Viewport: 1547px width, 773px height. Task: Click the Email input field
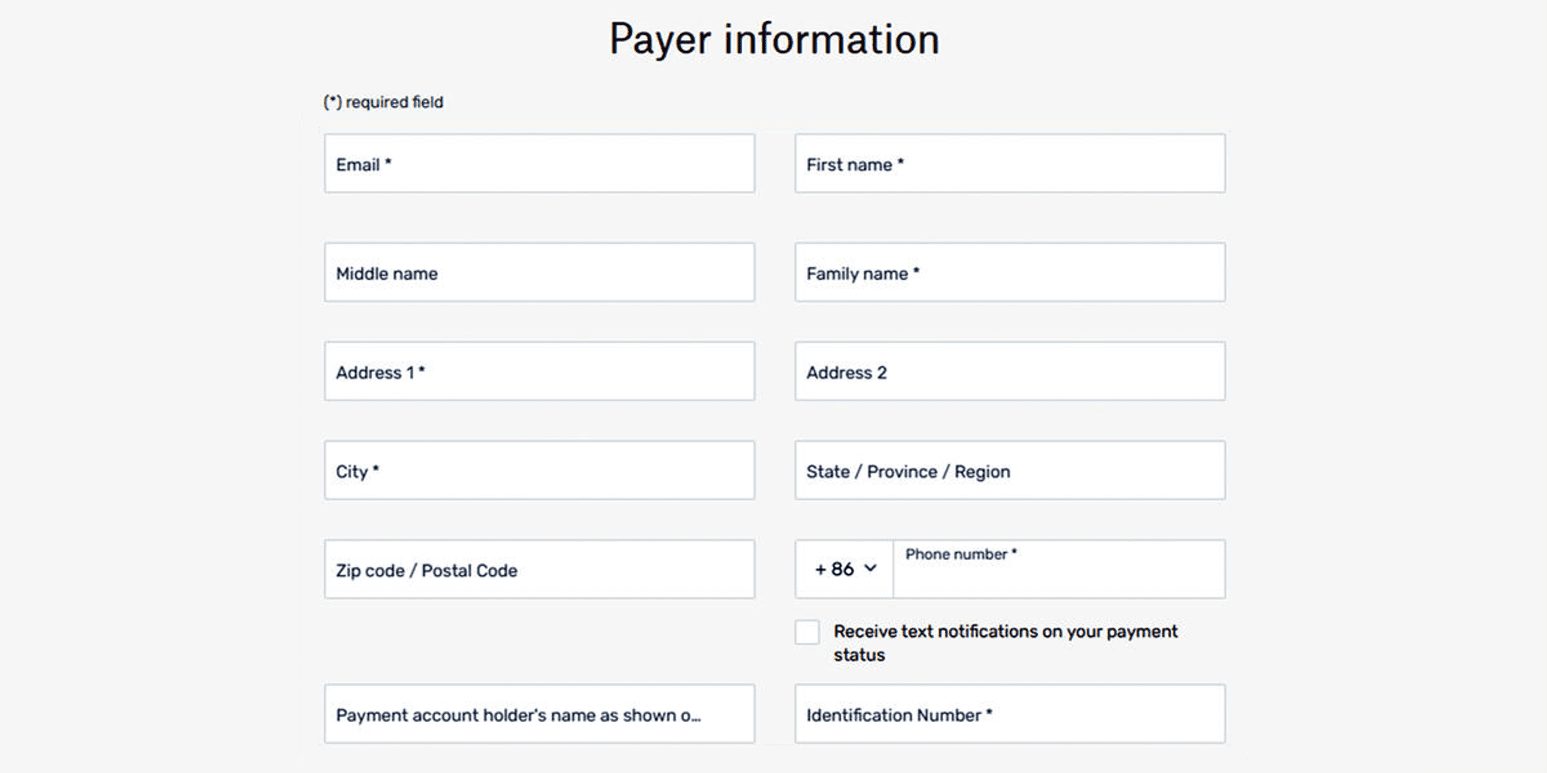coord(539,163)
